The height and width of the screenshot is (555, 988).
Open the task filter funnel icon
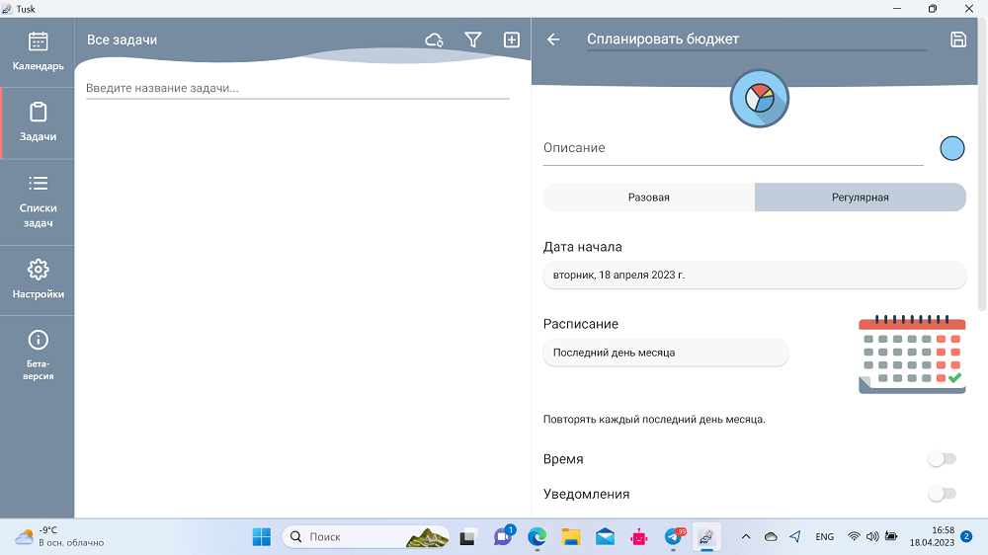(473, 40)
